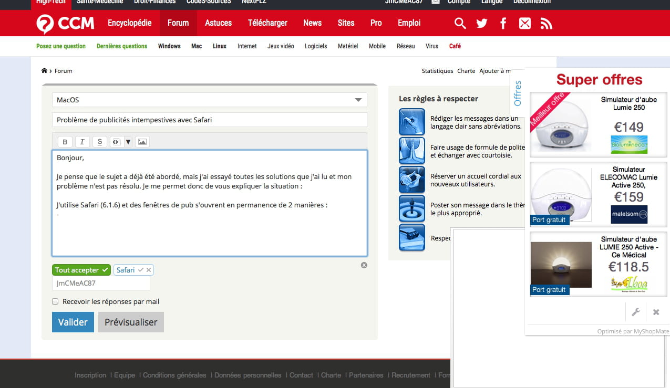
Task: Click the Iboa seller logo
Action: (x=629, y=284)
